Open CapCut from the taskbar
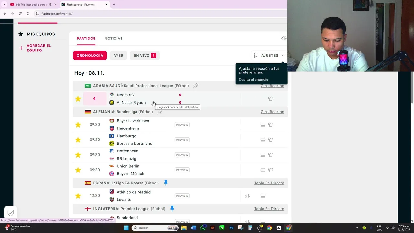Viewport: 414px width, 233px height. tap(279, 228)
